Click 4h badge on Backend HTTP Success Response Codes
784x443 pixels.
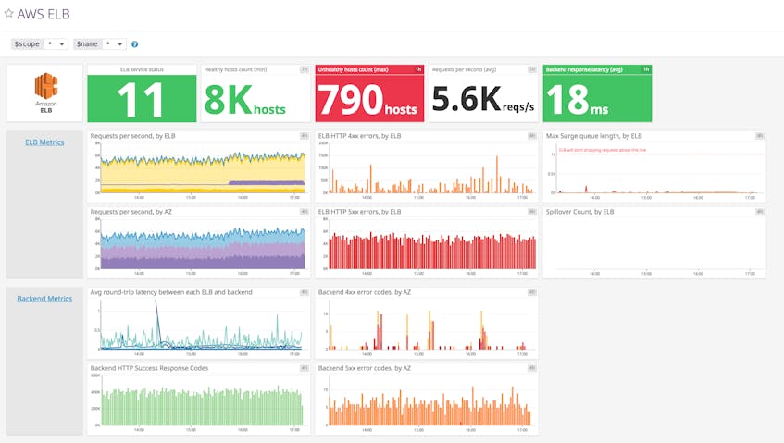304,368
